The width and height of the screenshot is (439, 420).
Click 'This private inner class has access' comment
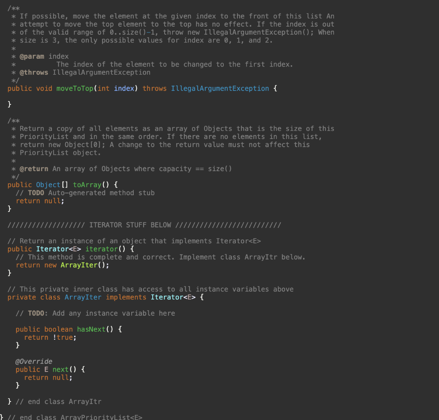click(150, 289)
